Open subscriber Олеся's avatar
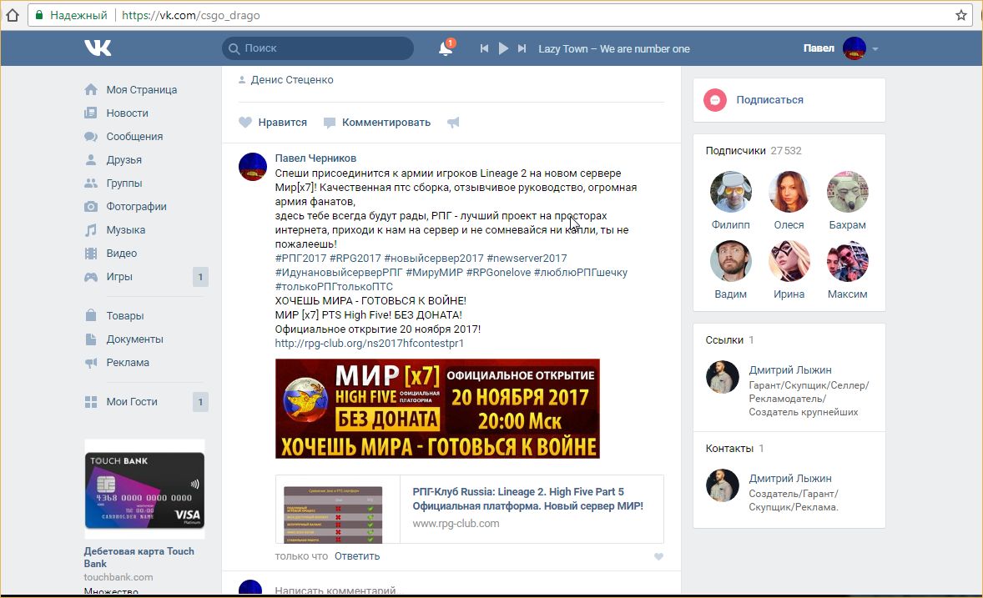 click(789, 193)
